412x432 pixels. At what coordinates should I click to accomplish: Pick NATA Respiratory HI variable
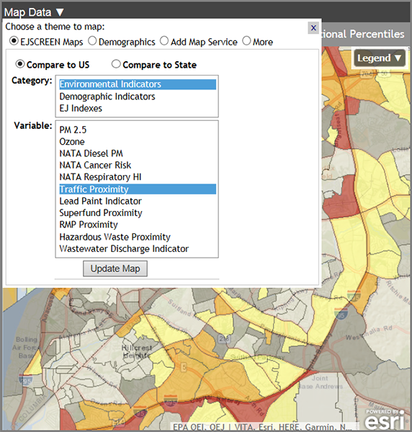pyautogui.click(x=138, y=177)
